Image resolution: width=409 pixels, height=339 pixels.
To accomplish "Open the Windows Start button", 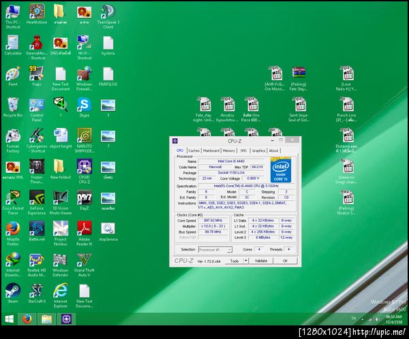I will pyautogui.click(x=10, y=319).
